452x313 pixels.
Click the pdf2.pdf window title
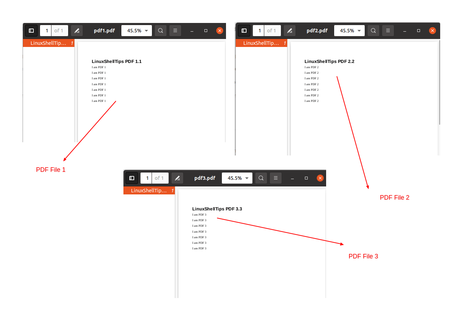tap(317, 31)
